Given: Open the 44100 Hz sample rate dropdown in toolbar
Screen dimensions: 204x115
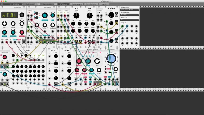Looking at the screenshot, I should tap(18, 4).
